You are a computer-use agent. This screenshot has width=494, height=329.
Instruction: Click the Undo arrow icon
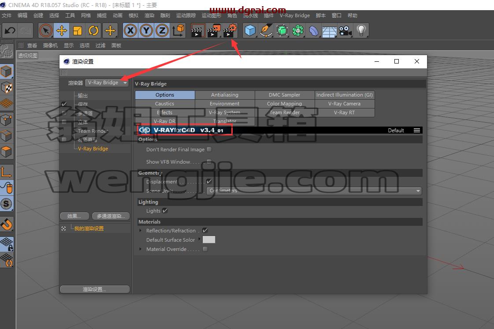point(10,30)
